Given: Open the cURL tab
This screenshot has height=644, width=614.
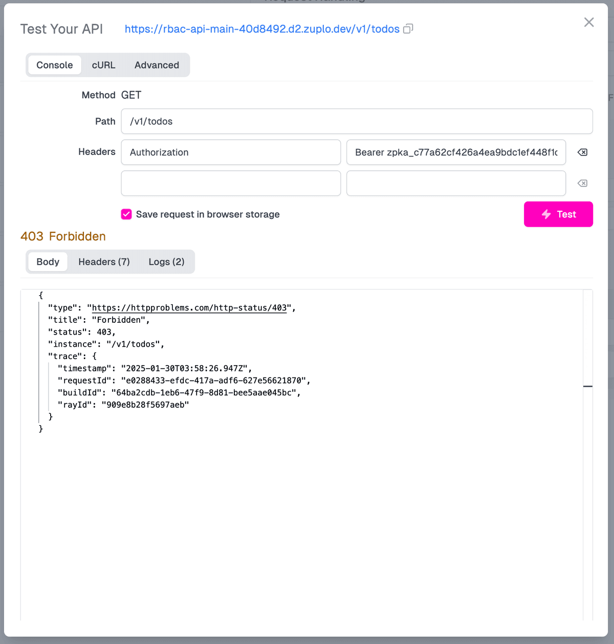Looking at the screenshot, I should pos(103,65).
